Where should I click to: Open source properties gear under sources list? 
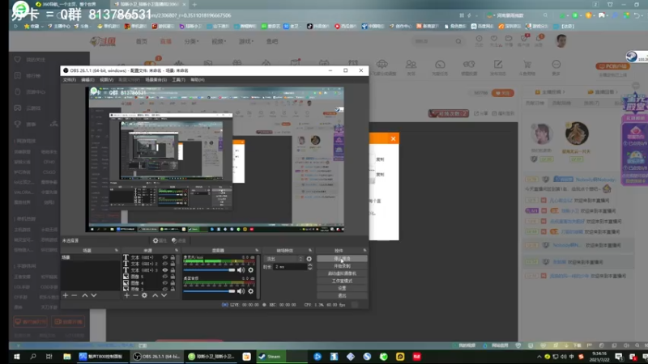(x=144, y=295)
